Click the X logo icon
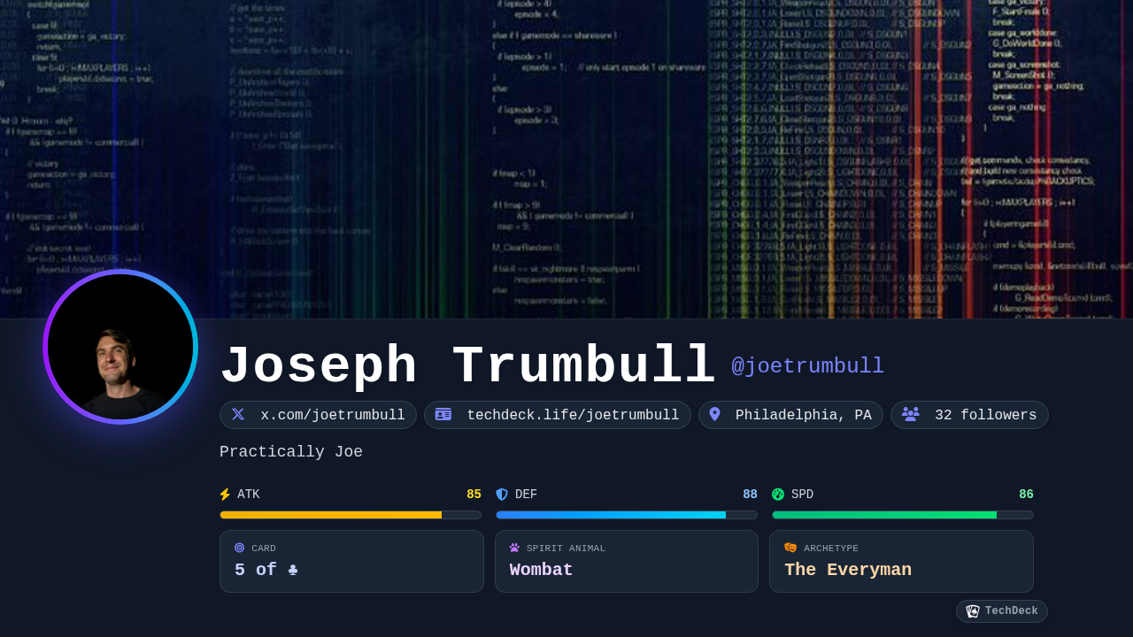 pyautogui.click(x=238, y=414)
